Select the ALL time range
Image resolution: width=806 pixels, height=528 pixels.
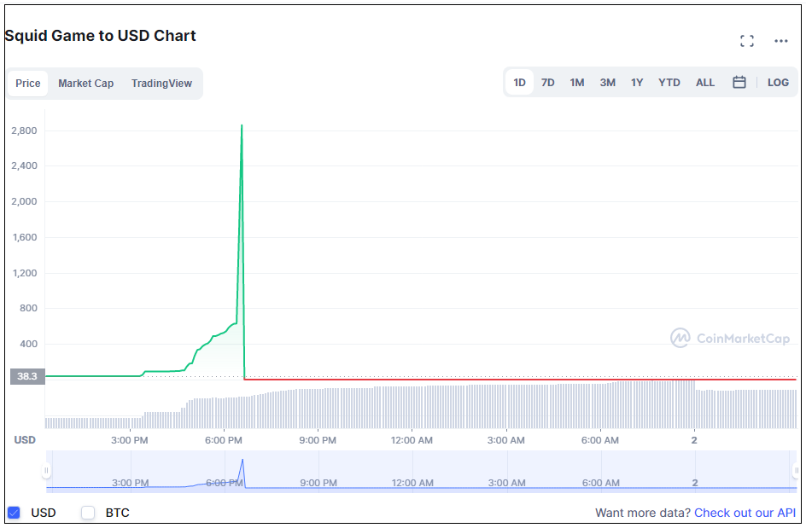[x=705, y=83]
